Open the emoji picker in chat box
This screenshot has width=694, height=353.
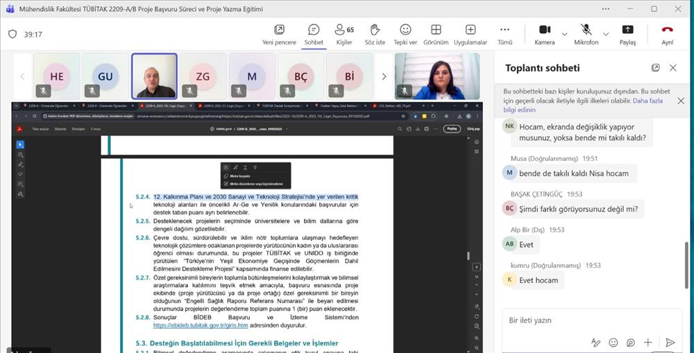(x=613, y=342)
